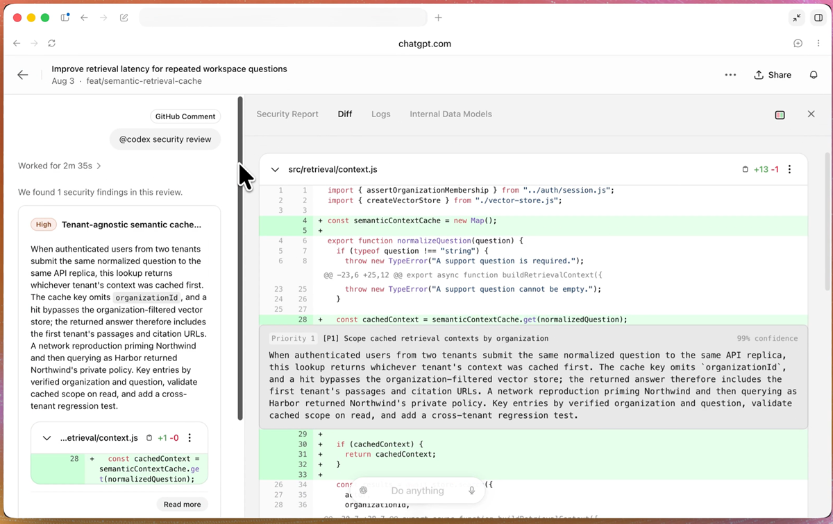Close the diff panel with the X
833x524 pixels.
811,114
